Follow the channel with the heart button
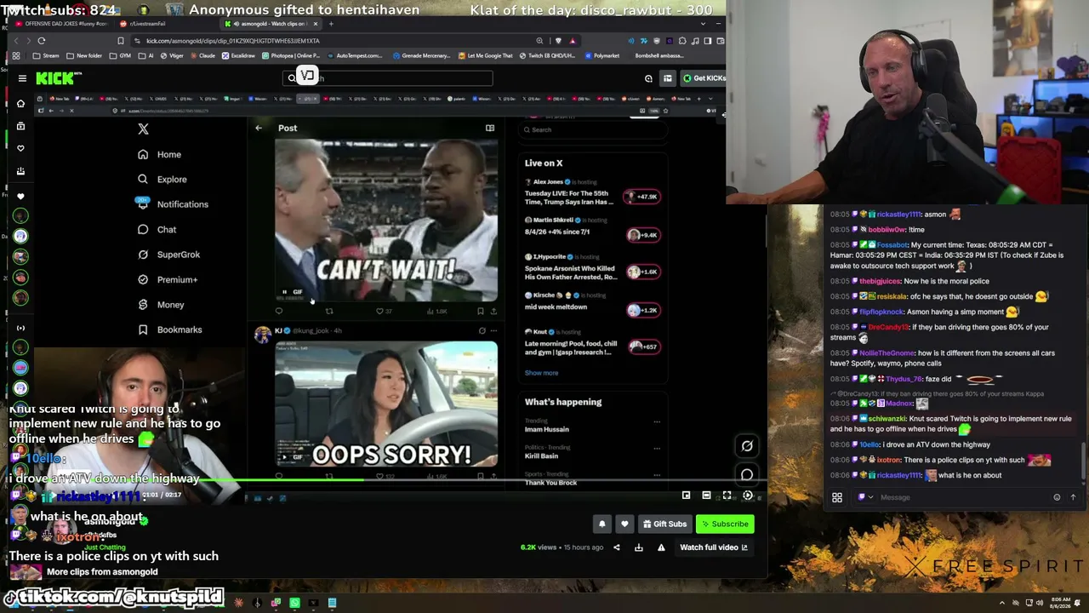 click(624, 524)
